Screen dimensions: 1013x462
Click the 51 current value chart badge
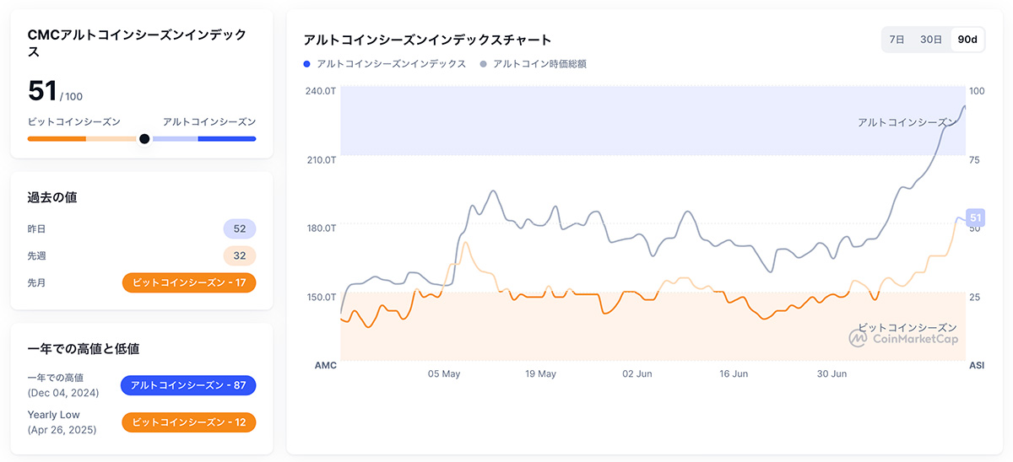click(976, 218)
